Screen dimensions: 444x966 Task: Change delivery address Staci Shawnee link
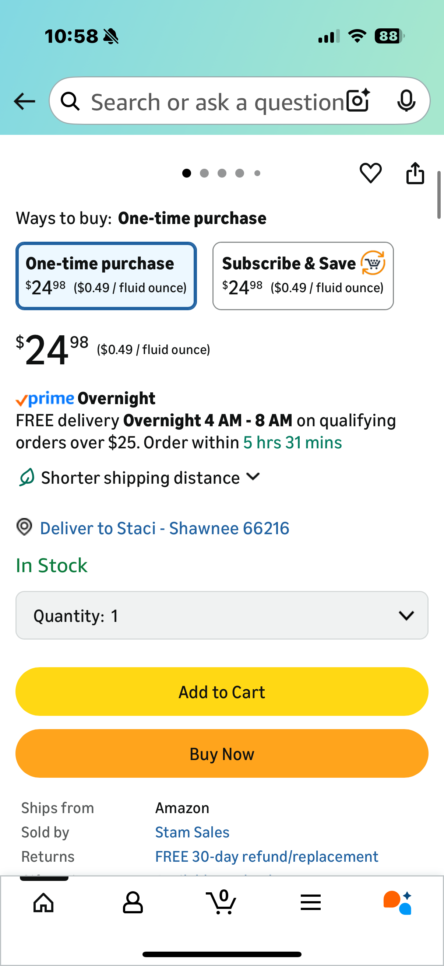[165, 528]
